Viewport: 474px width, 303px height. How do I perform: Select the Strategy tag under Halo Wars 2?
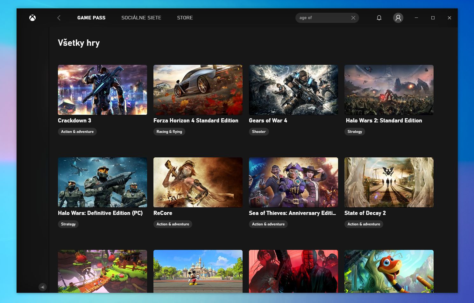click(355, 132)
